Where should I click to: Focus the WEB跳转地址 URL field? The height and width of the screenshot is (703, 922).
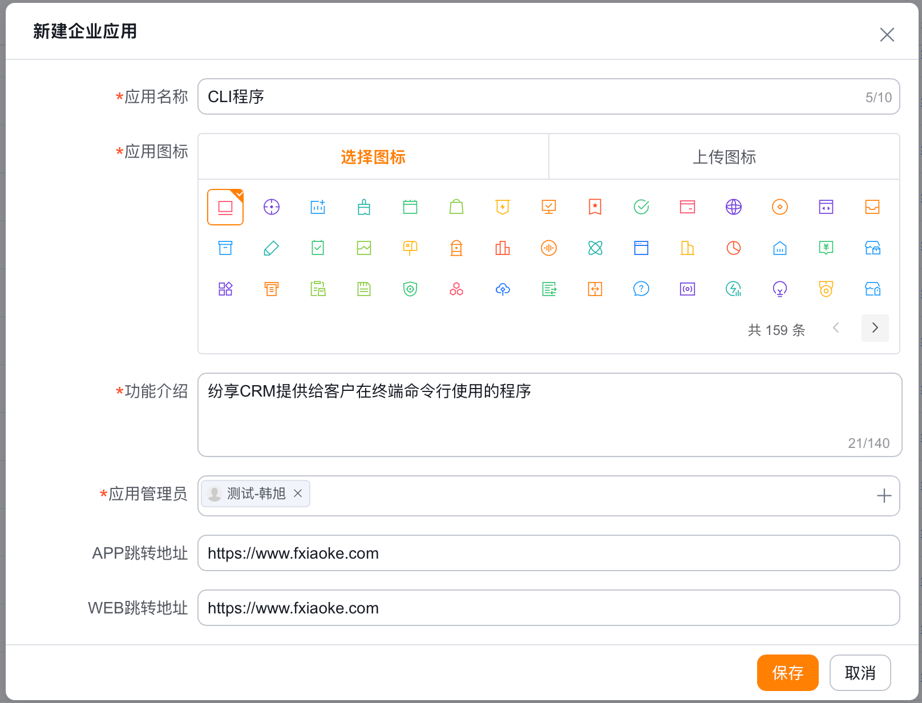point(549,608)
